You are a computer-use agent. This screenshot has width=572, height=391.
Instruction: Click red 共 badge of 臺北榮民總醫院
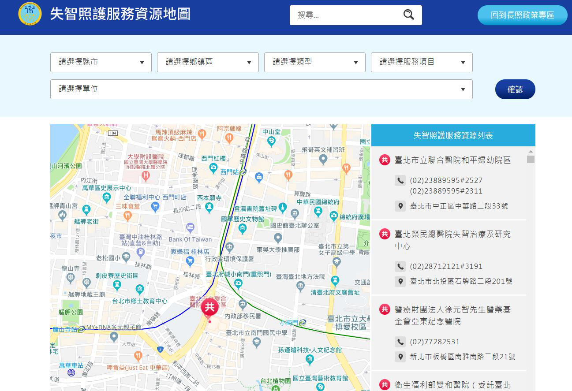point(385,234)
